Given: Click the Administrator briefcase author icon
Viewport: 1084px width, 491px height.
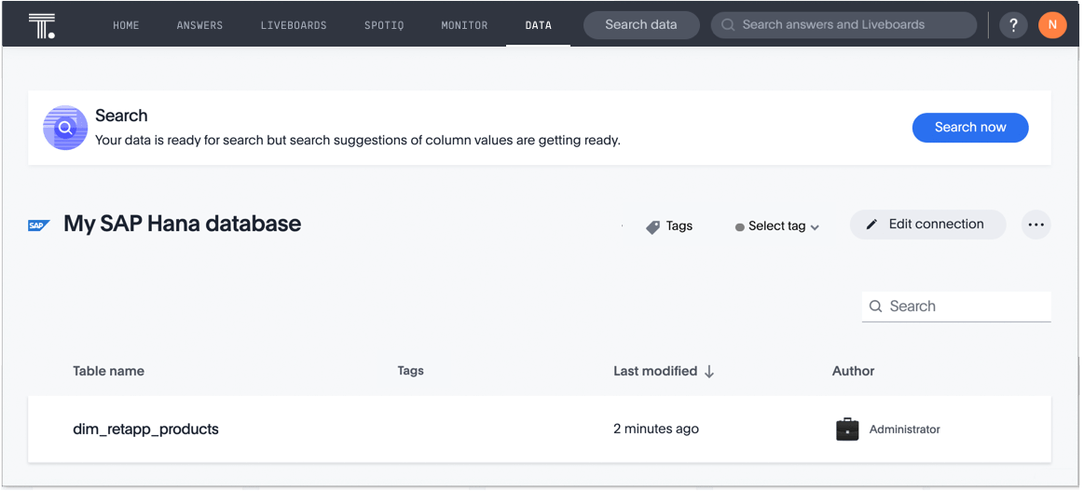Looking at the screenshot, I should point(847,430).
